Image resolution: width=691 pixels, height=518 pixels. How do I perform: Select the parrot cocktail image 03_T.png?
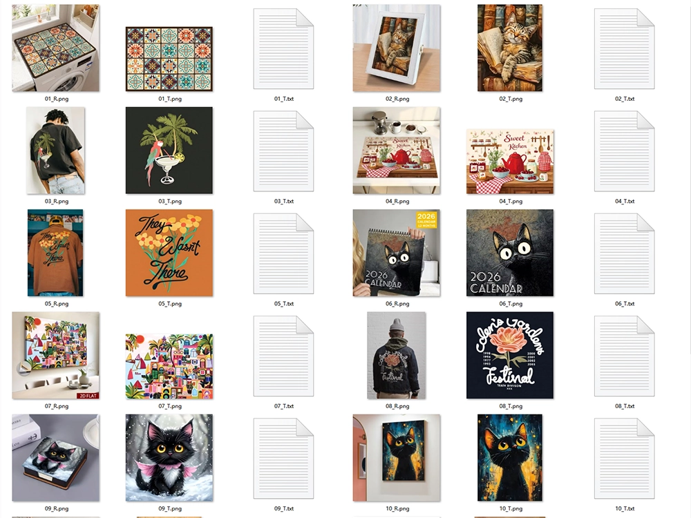click(x=169, y=150)
